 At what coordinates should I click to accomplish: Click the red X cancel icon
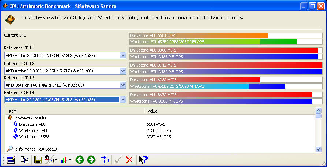[129, 160]
